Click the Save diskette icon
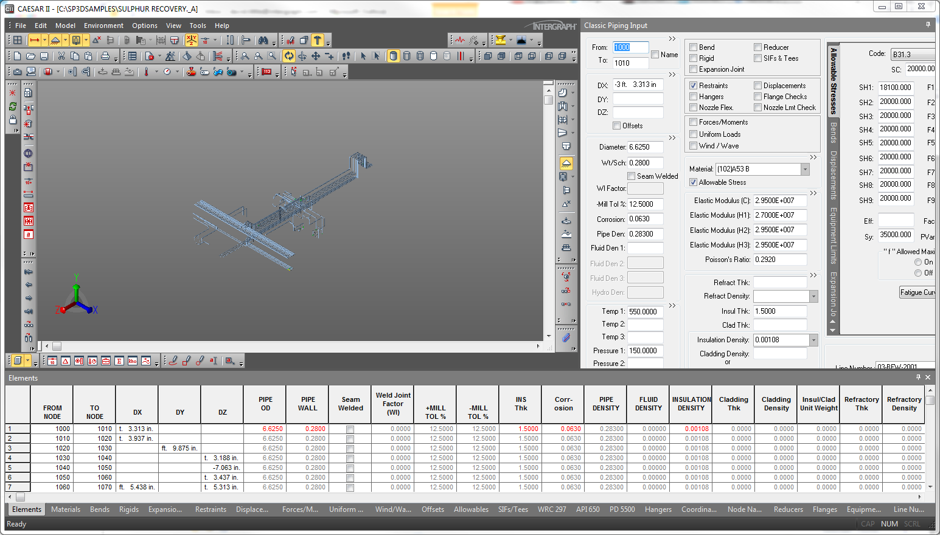The height and width of the screenshot is (535, 940). click(44, 56)
